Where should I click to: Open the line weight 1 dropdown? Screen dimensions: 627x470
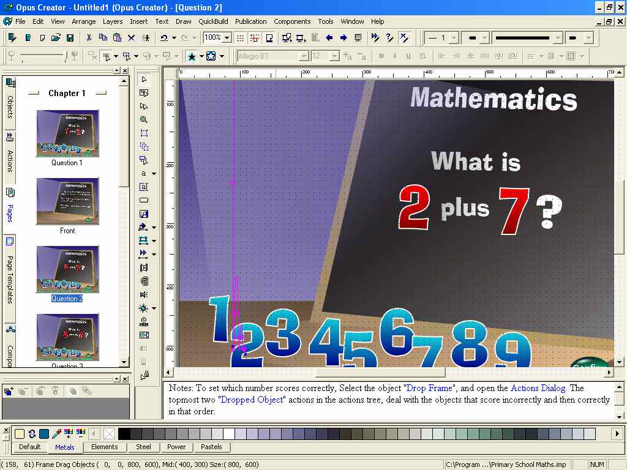click(454, 38)
